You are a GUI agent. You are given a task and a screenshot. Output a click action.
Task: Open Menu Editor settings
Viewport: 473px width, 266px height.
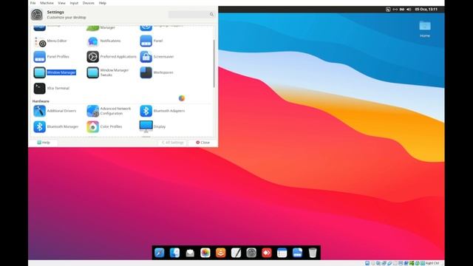[51, 41]
